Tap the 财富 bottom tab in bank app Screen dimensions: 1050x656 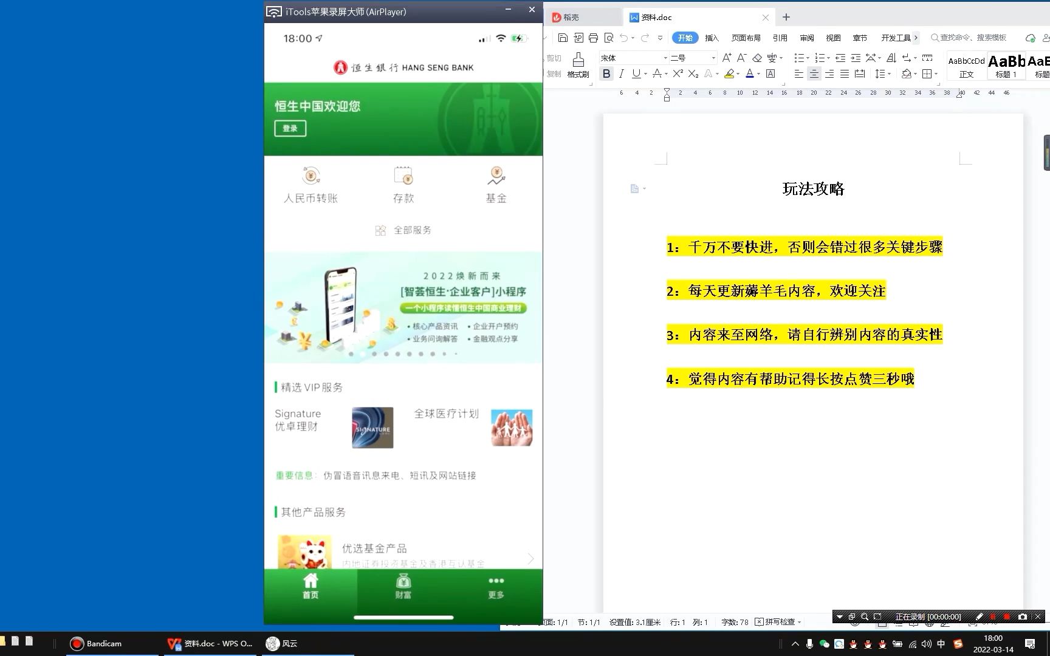pyautogui.click(x=403, y=587)
